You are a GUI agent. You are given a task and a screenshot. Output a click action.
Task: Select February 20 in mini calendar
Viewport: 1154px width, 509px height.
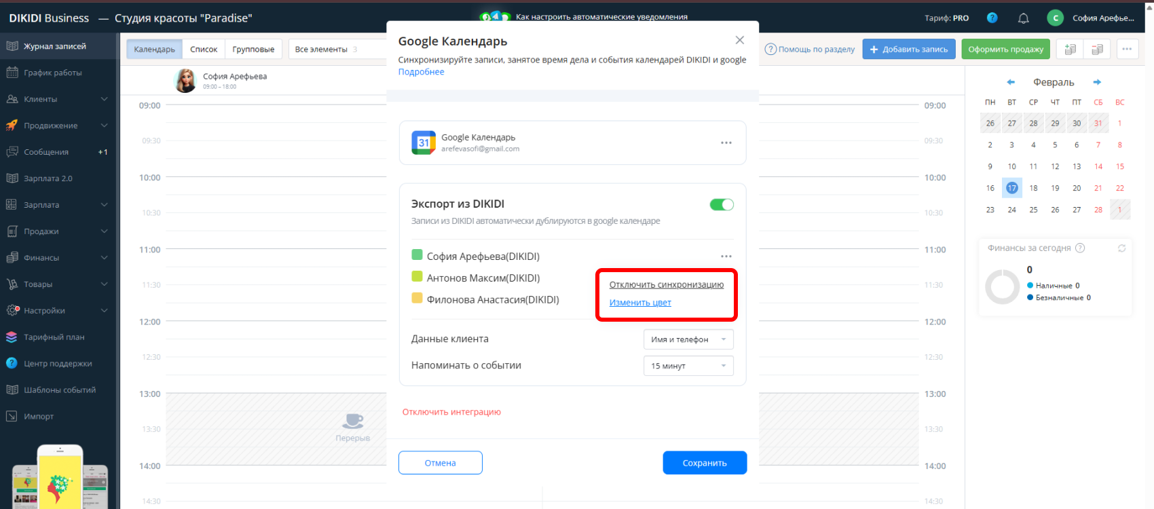(1076, 188)
